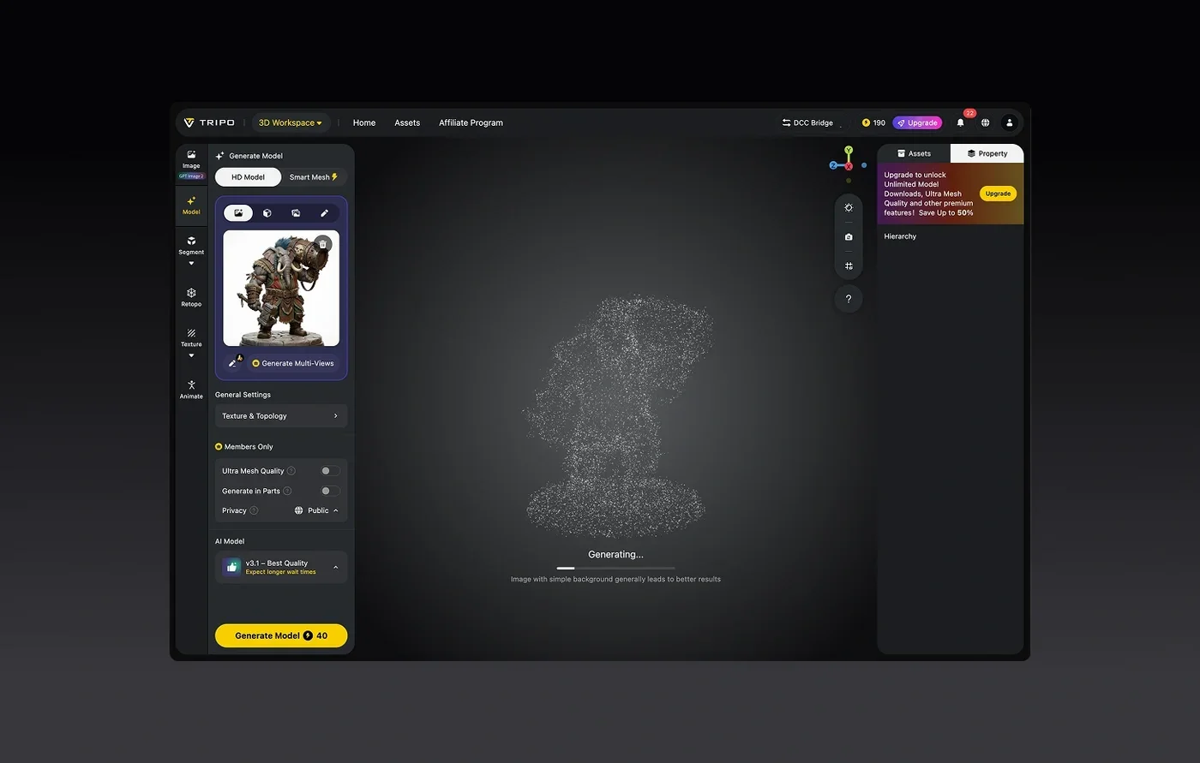Click the image edit brush icon
The height and width of the screenshot is (763, 1200).
pyautogui.click(x=234, y=363)
